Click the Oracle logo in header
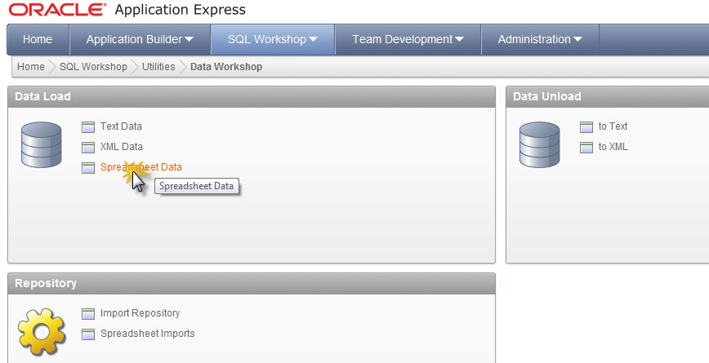709x363 pixels. (57, 10)
